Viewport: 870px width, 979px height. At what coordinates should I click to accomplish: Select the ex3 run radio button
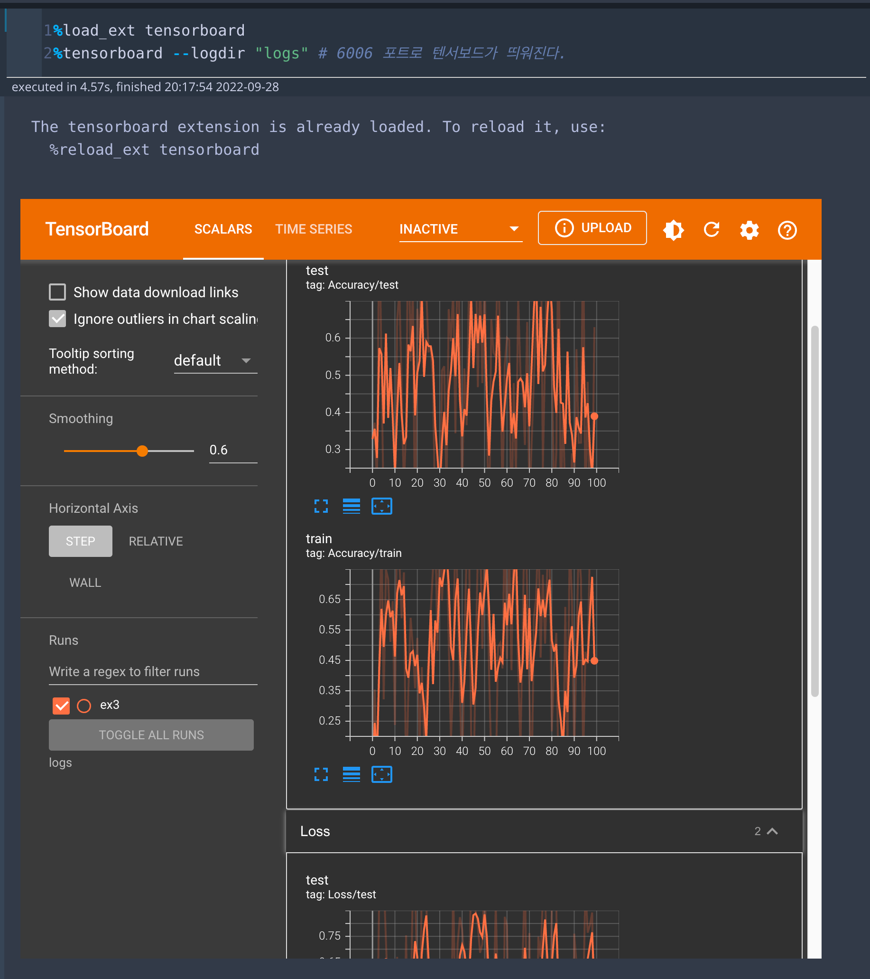(84, 706)
